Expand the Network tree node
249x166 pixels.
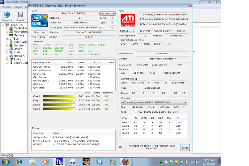tap(7, 56)
